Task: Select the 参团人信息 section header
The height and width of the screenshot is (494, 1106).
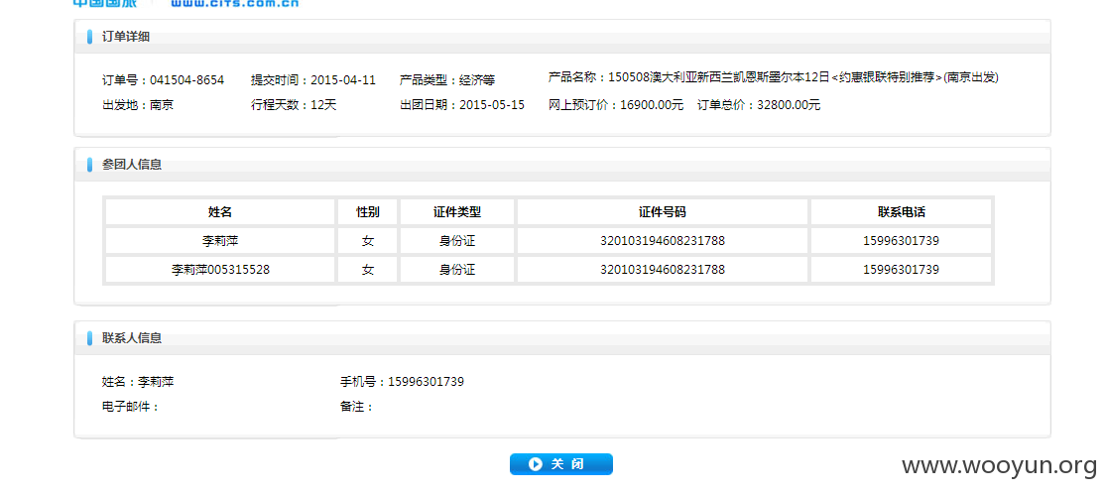Action: coord(132,165)
